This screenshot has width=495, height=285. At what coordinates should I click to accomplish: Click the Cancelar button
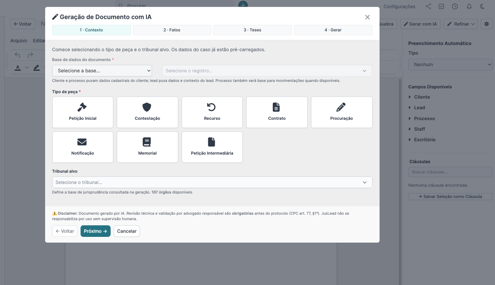coord(127,231)
